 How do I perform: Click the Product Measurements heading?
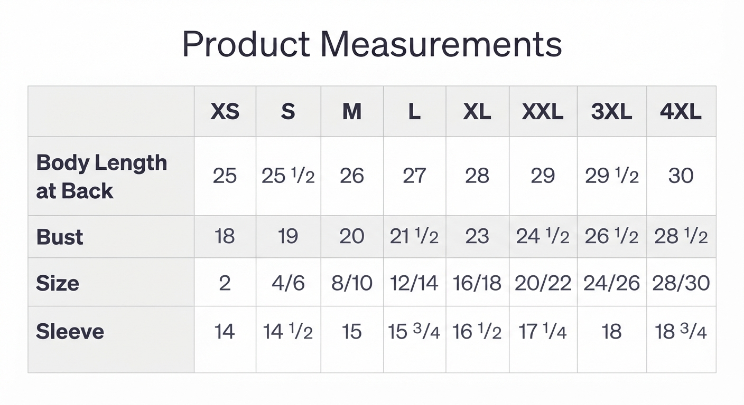point(372,44)
